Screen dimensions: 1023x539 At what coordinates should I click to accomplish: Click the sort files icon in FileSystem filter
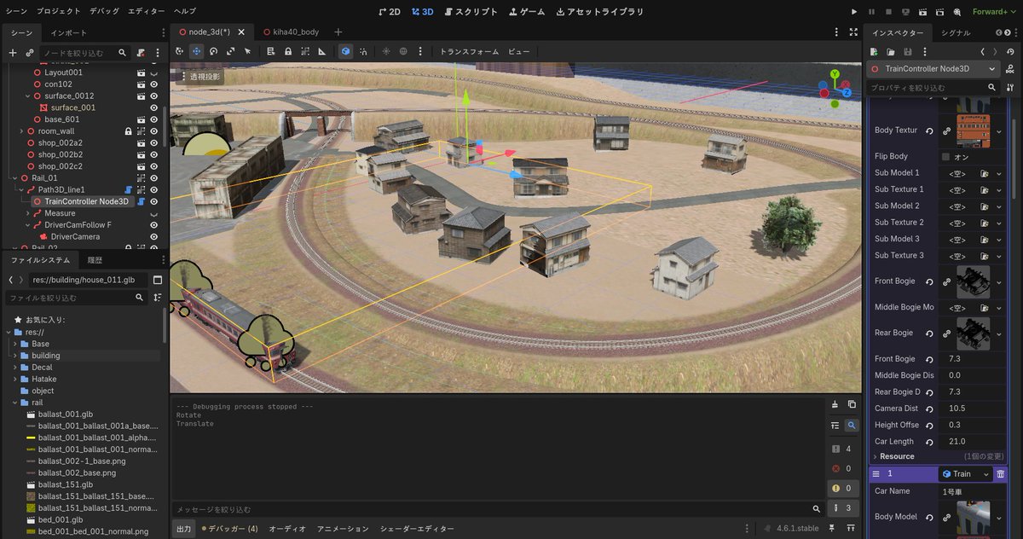pyautogui.click(x=157, y=298)
